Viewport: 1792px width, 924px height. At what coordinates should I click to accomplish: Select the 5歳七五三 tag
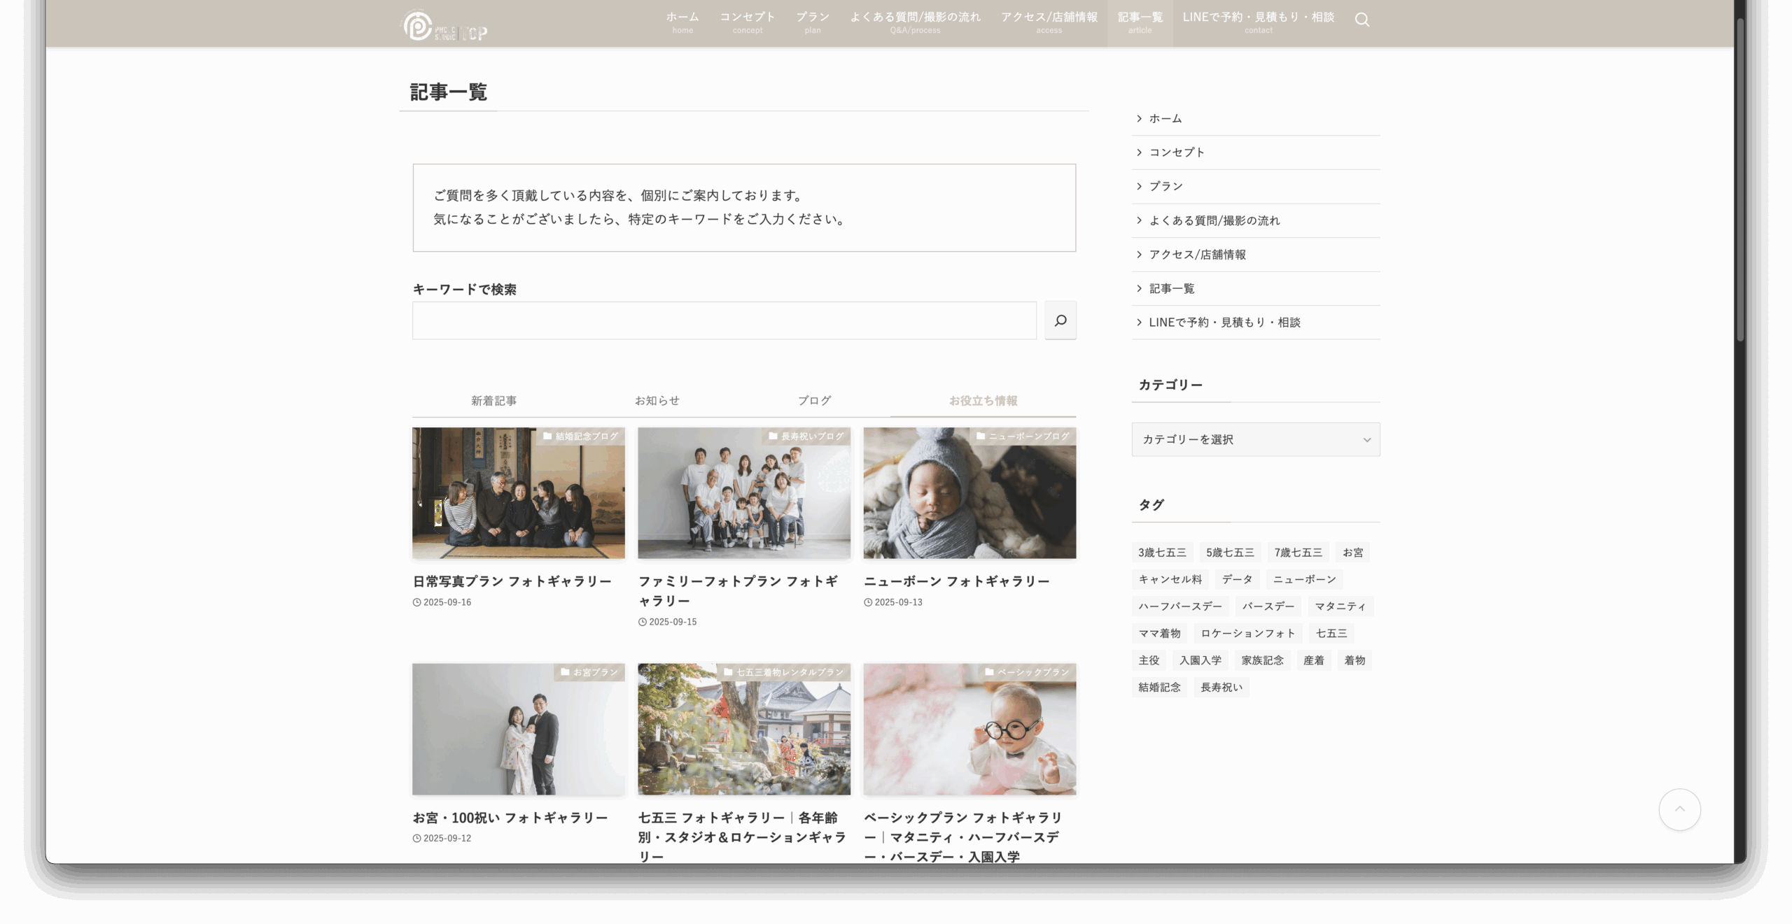[1230, 553]
